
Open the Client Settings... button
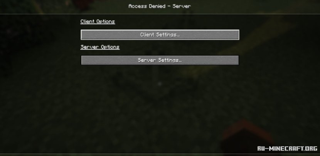click(160, 35)
